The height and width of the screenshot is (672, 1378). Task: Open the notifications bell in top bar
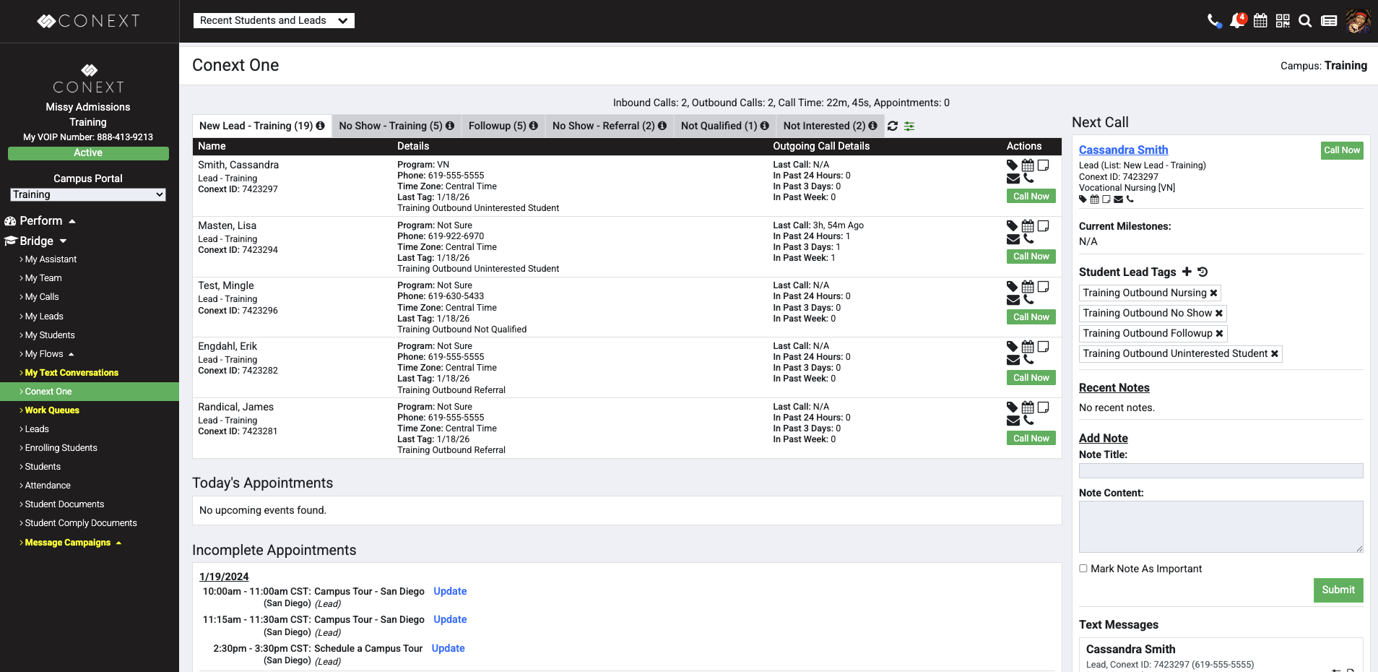pos(1237,21)
